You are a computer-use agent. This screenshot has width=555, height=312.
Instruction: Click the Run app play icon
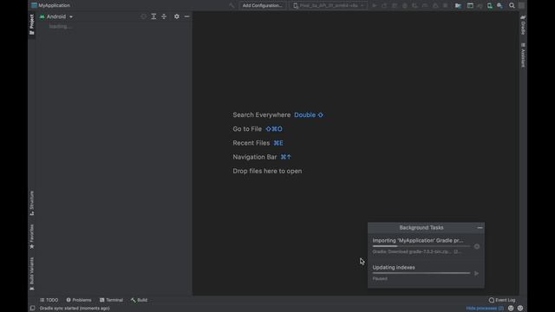[374, 5]
